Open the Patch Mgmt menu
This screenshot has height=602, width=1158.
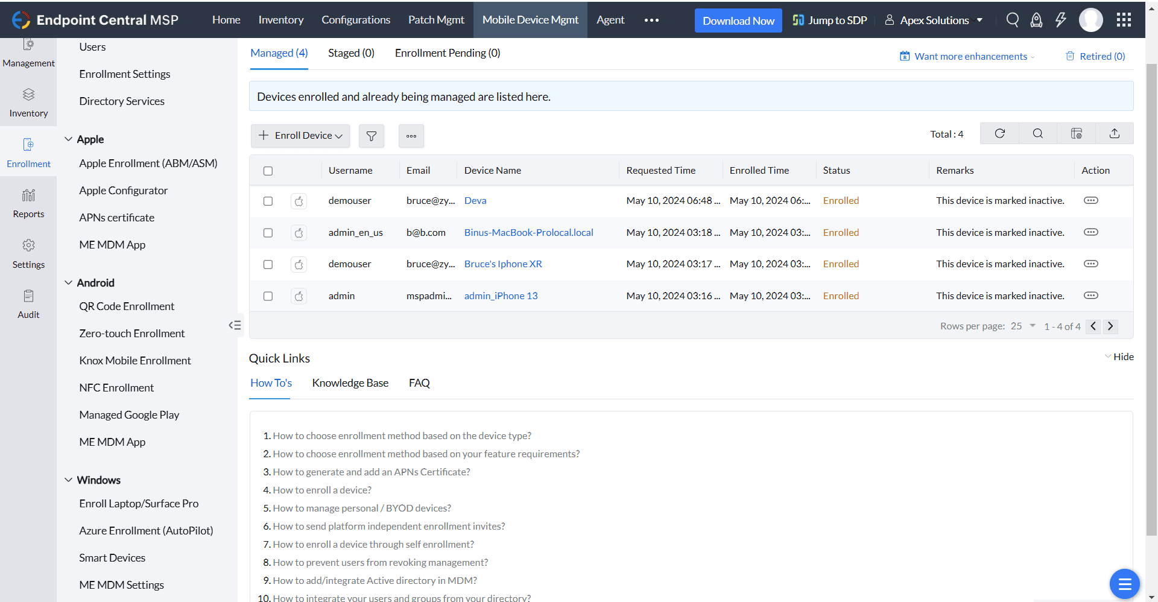436,20
